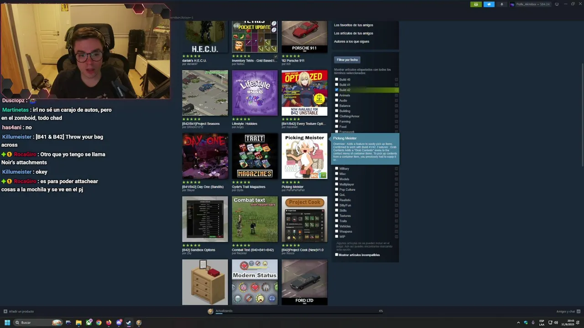Open the taskbar clock and date

[568, 323]
